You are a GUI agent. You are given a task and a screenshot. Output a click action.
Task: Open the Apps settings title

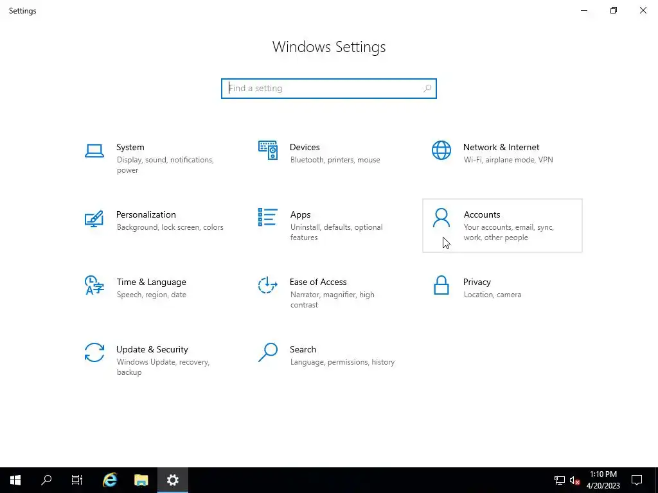coord(301,214)
